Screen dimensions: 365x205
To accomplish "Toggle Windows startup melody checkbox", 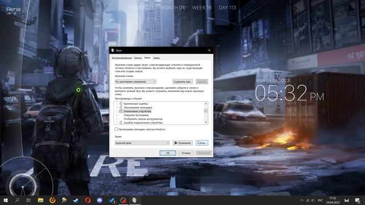I will [116, 129].
